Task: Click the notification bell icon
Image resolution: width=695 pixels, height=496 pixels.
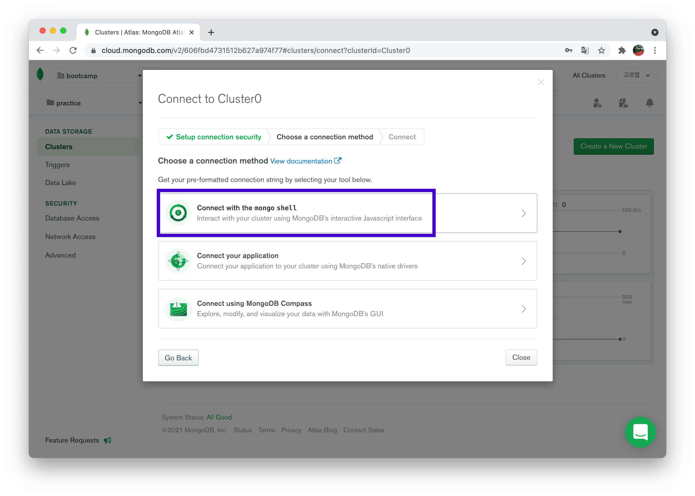Action: pyautogui.click(x=650, y=103)
